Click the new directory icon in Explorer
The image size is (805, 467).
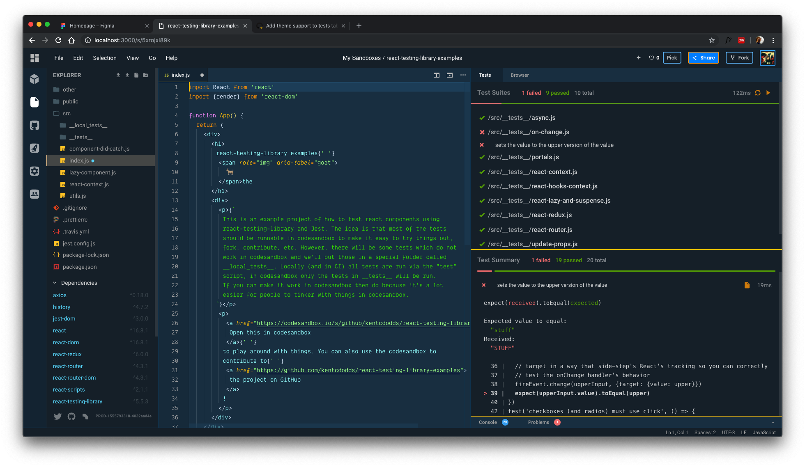(x=145, y=75)
